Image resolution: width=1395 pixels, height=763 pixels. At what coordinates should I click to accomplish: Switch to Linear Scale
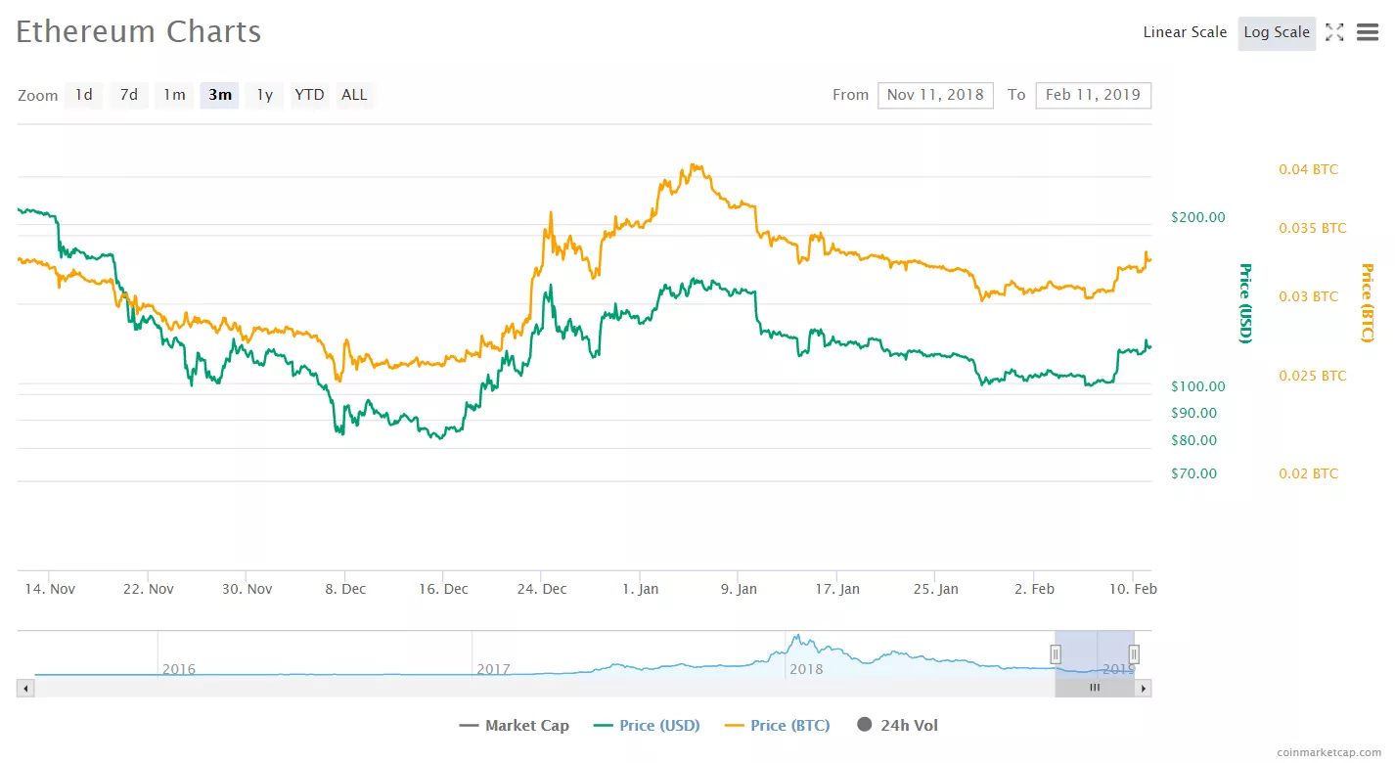(x=1185, y=32)
